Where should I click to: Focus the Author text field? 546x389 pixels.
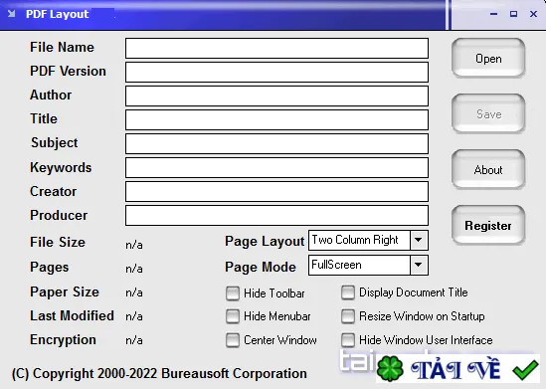coord(276,96)
